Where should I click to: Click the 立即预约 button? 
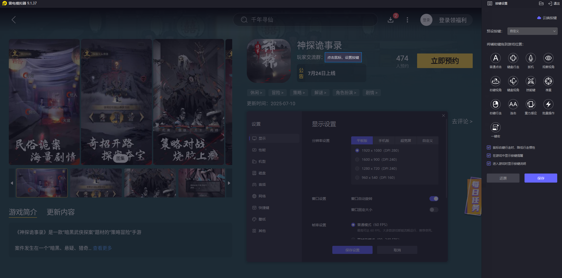click(x=445, y=61)
